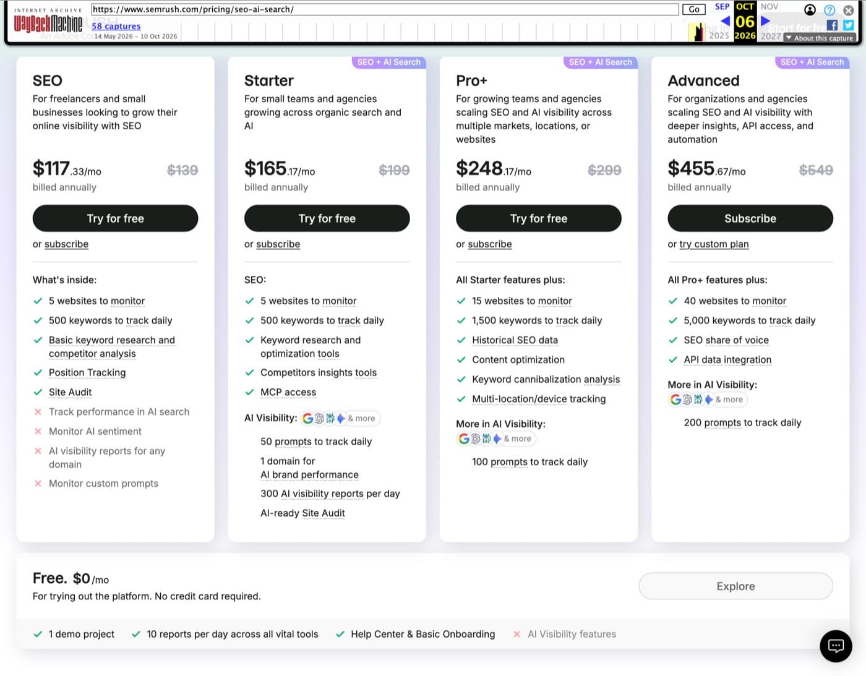The image size is (866, 676).
Task: Jump to SEP month capture
Action: [x=722, y=7]
